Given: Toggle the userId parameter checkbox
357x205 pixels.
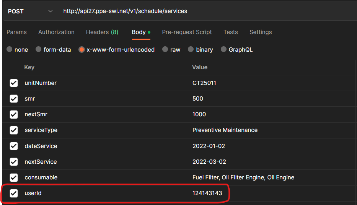Looking at the screenshot, I should [14, 193].
